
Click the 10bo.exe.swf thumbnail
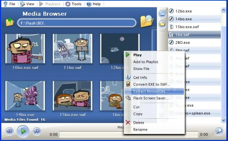coord(25,49)
